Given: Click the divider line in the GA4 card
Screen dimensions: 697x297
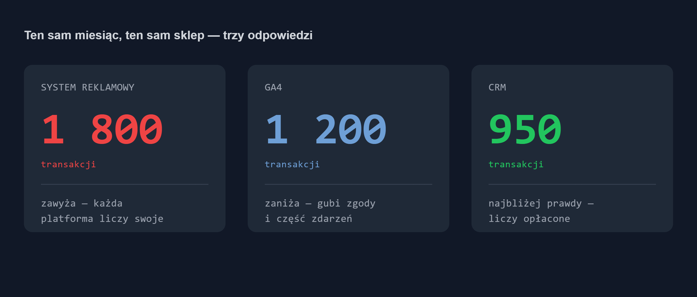Looking at the screenshot, I should [348, 184].
